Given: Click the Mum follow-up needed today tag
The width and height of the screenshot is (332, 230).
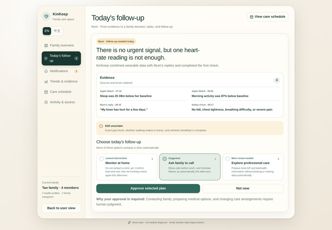Looking at the screenshot, I should point(116,42).
